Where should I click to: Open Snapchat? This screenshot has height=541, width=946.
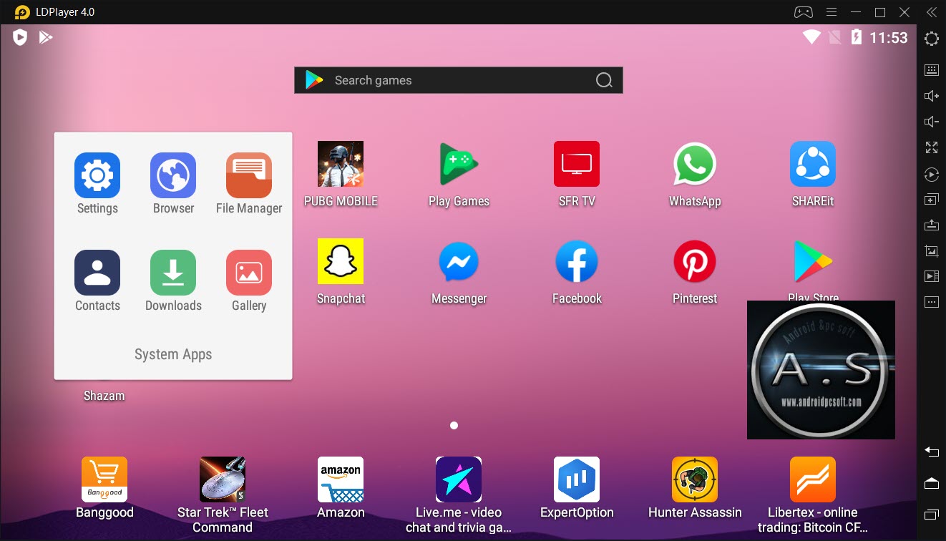tap(341, 261)
